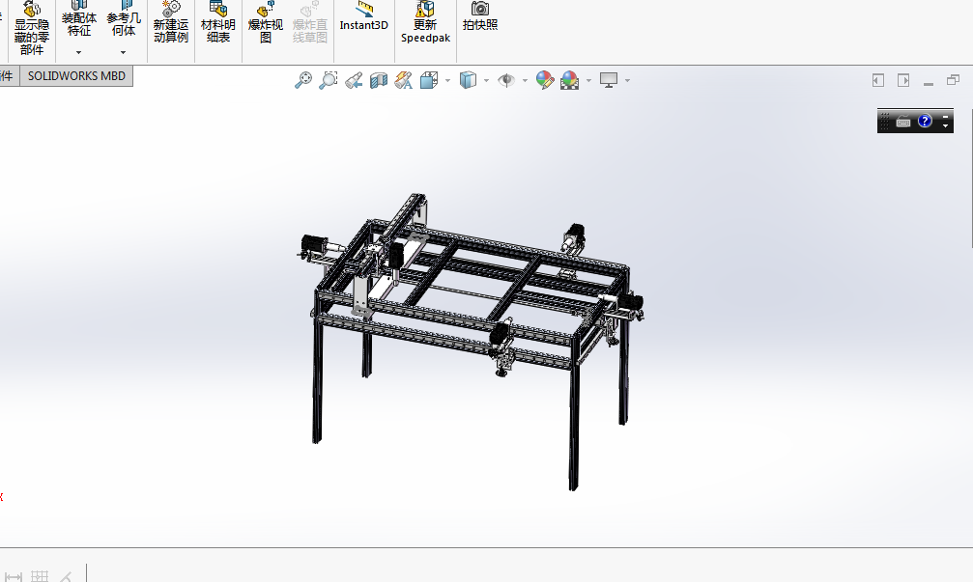Screen dimensions: 973x582
Task: Click Show Hidden Components (显示隐藏的零部件)
Action: pos(32,29)
